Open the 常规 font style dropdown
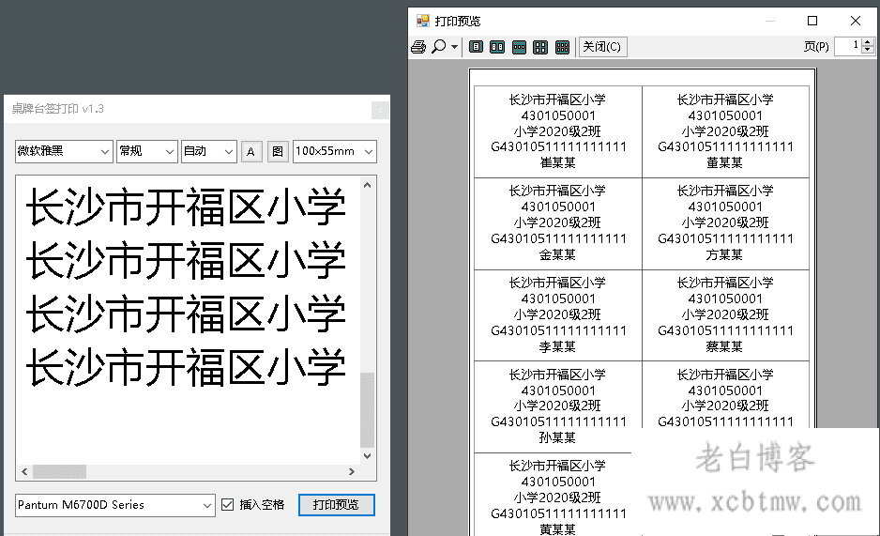 click(147, 151)
